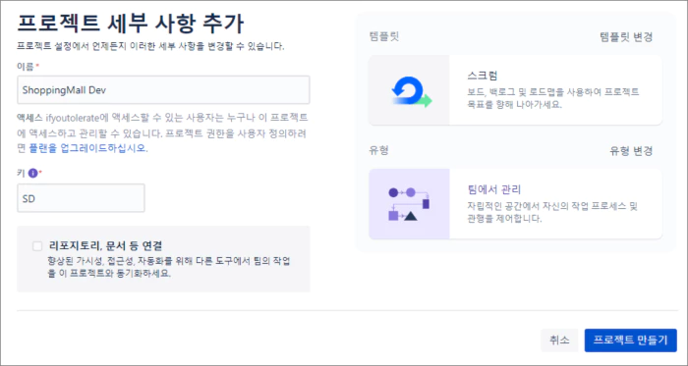Click the 액세스 ifyoutolerate access description
Screen dimensions: 688x366
[162, 132]
